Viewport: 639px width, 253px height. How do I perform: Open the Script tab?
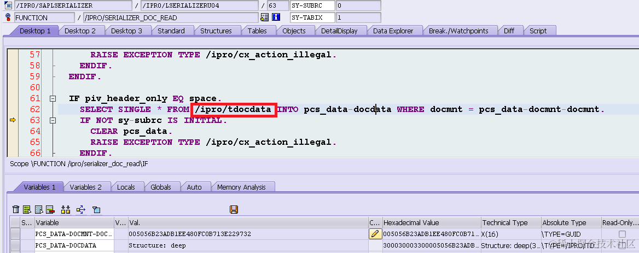click(x=538, y=31)
